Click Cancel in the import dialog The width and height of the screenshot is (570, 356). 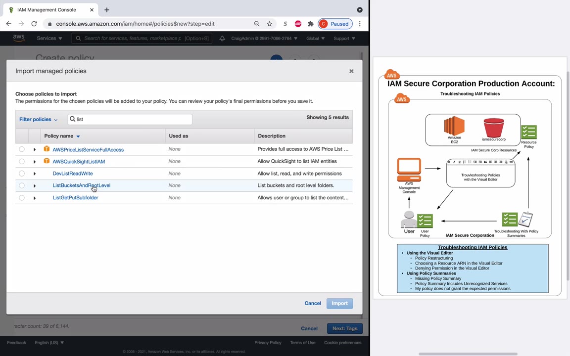(x=313, y=303)
